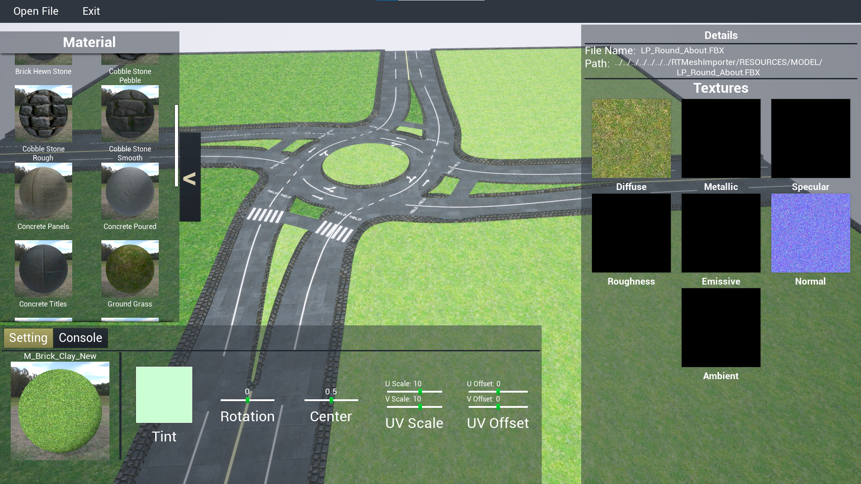Click Exit in the menu bar
The width and height of the screenshot is (861, 484).
pos(91,11)
